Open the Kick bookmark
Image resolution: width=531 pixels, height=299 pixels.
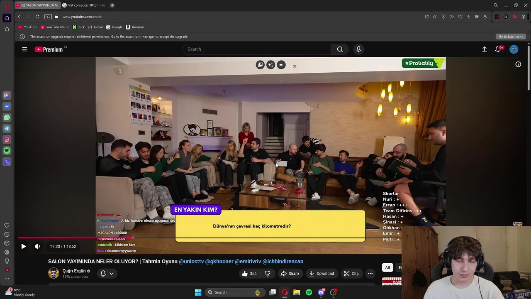[x=78, y=27]
